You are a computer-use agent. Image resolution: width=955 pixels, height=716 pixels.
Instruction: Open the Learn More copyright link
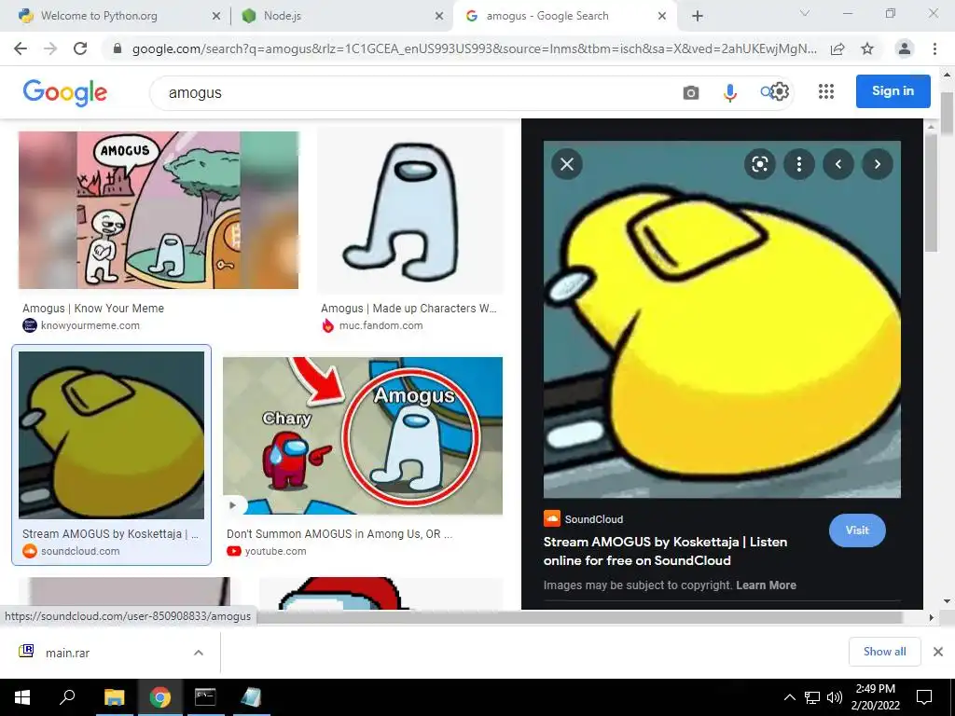766,585
